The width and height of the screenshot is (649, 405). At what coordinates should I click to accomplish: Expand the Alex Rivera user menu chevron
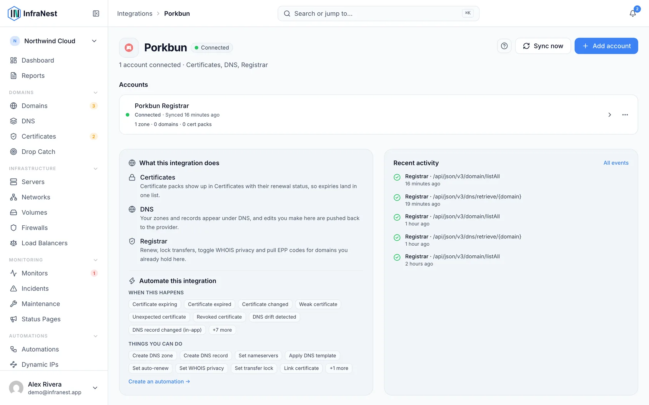pos(95,388)
